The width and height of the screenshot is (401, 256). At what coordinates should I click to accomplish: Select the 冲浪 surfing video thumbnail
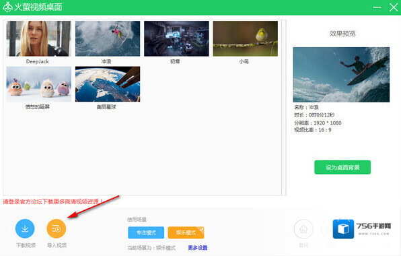[108, 38]
